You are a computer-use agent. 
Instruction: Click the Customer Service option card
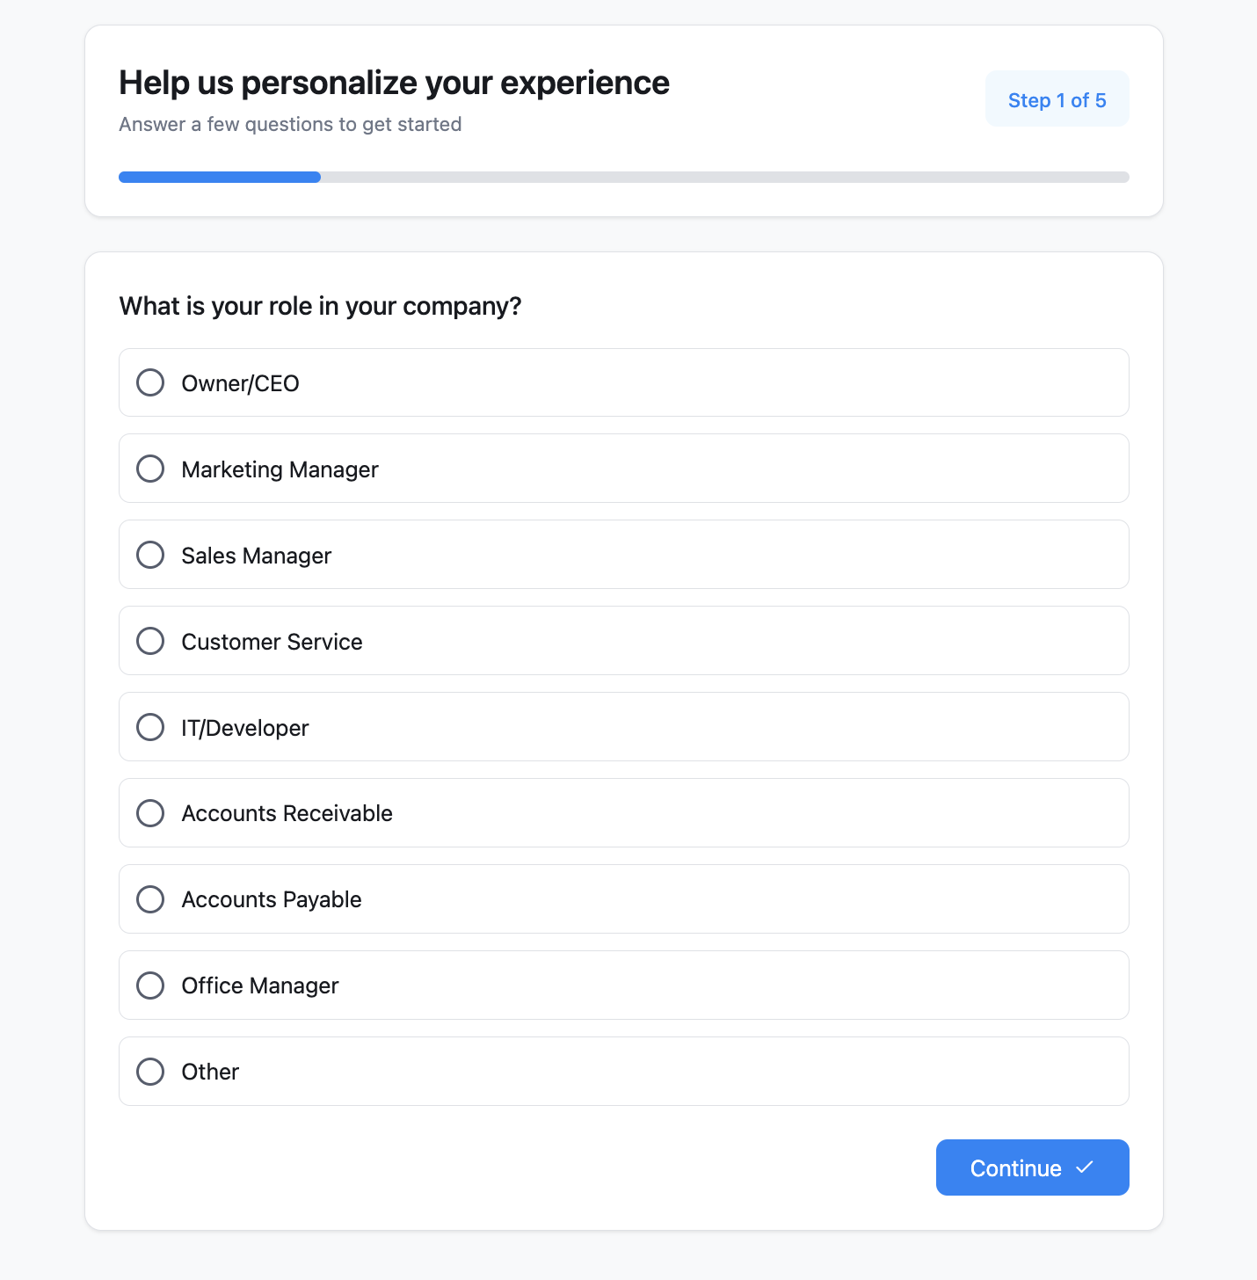623,641
